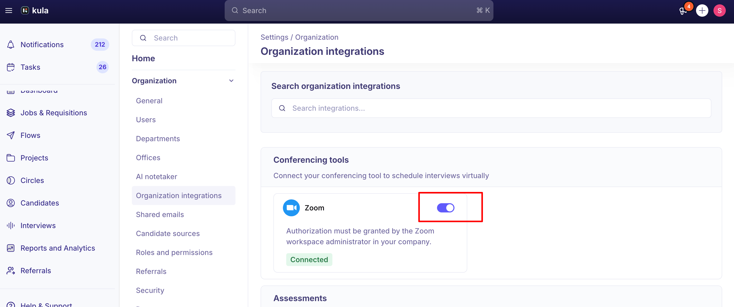Viewport: 734px width, 307px height.
Task: Click the Circles icon
Action: pyautogui.click(x=11, y=180)
